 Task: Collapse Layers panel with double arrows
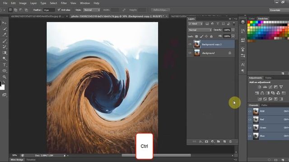pos(230,19)
